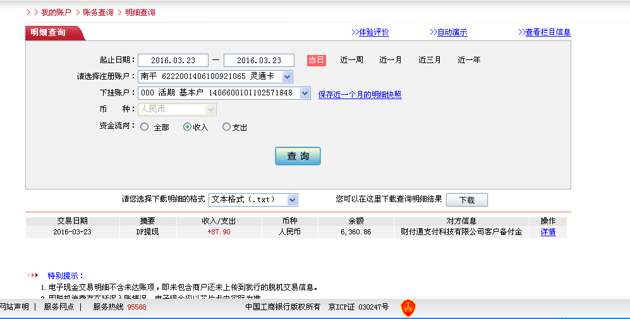Choose the 近三月 date range shortcut

click(430, 60)
